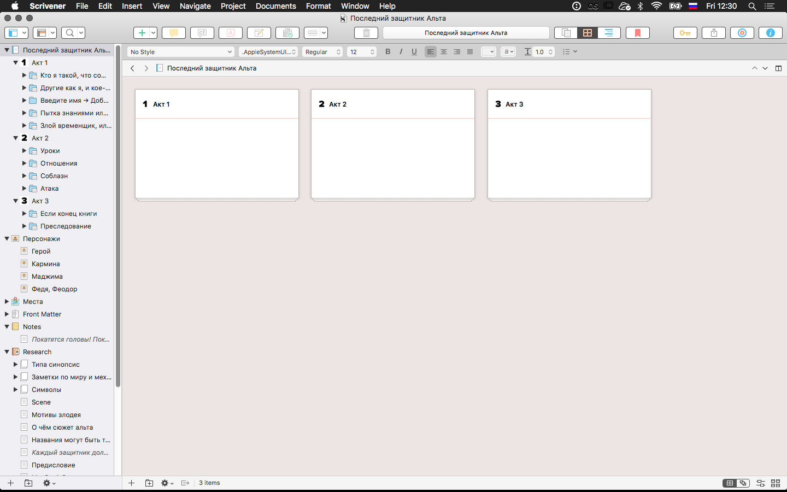
Task: Toggle bold formatting
Action: [x=388, y=52]
